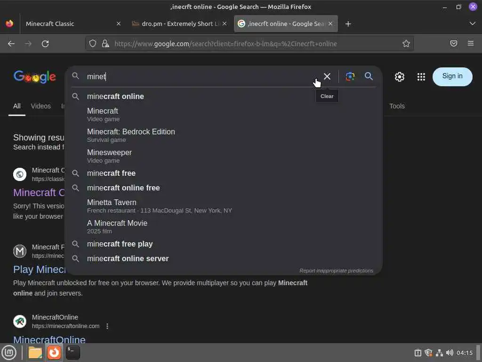The width and height of the screenshot is (482, 362).
Task: Reload the current page
Action: (45, 44)
